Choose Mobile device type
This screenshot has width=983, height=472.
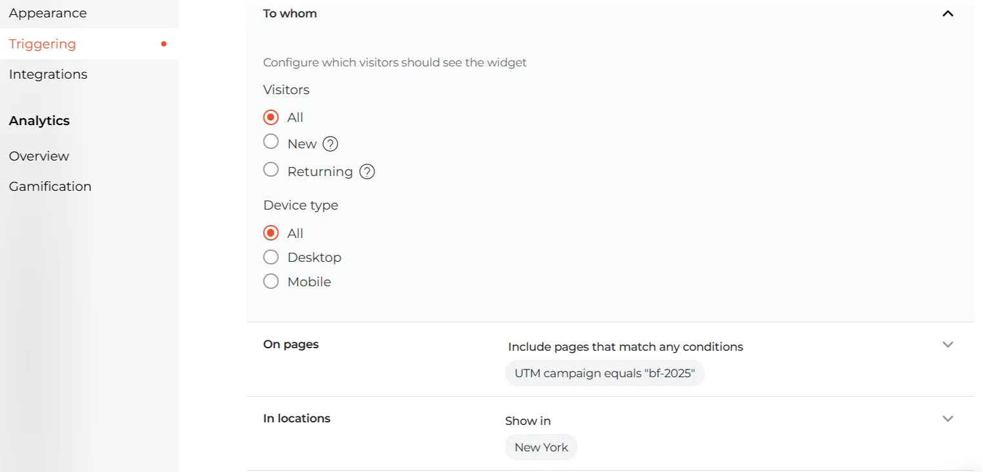click(x=271, y=282)
